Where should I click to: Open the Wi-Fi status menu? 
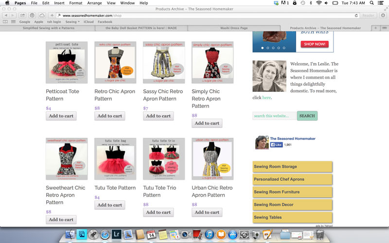pos(319,3)
